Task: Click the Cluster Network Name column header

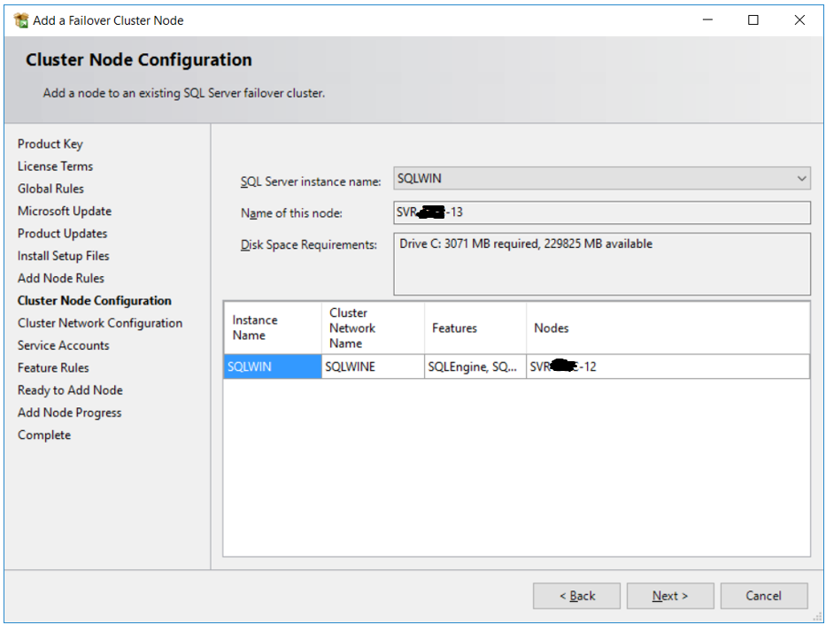Action: (373, 328)
